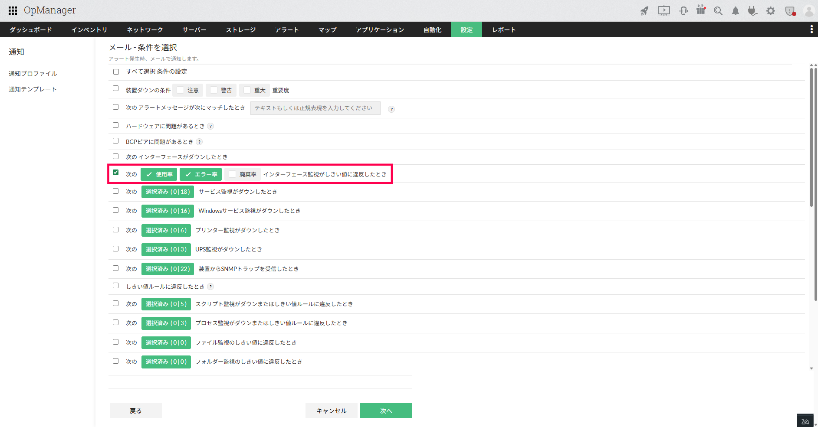818x427 pixels.
Task: Toggle the 警告 severity option
Action: (x=221, y=90)
